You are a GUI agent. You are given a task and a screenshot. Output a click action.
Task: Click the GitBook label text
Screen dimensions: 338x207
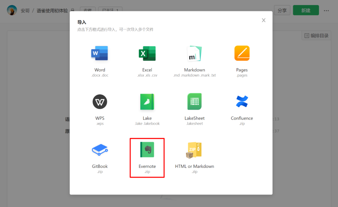pos(100,166)
